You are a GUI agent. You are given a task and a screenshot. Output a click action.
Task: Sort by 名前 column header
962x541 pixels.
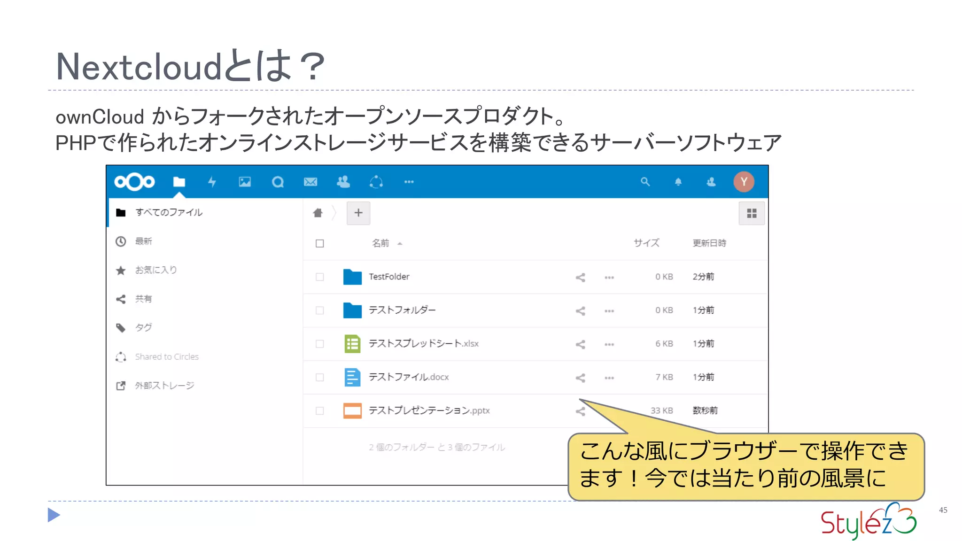[x=380, y=243]
